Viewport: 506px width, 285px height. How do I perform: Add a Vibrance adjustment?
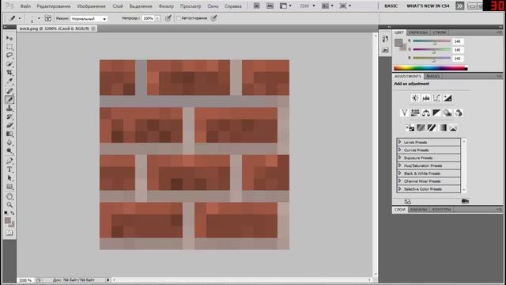click(404, 112)
